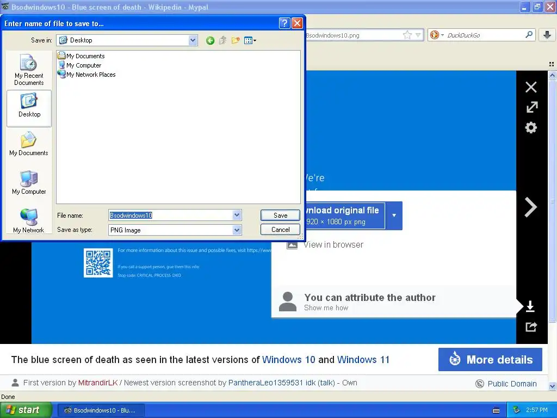Click the QR code in BSOD image
Screen dimensions: 557x418
98,263
